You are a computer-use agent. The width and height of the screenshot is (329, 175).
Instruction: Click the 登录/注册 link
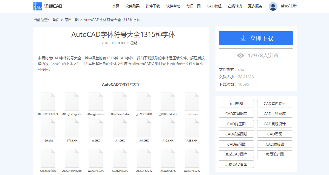pyautogui.click(x=289, y=6)
